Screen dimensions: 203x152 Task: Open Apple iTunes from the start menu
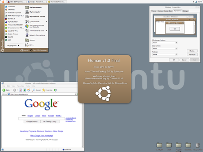(x=12, y=34)
